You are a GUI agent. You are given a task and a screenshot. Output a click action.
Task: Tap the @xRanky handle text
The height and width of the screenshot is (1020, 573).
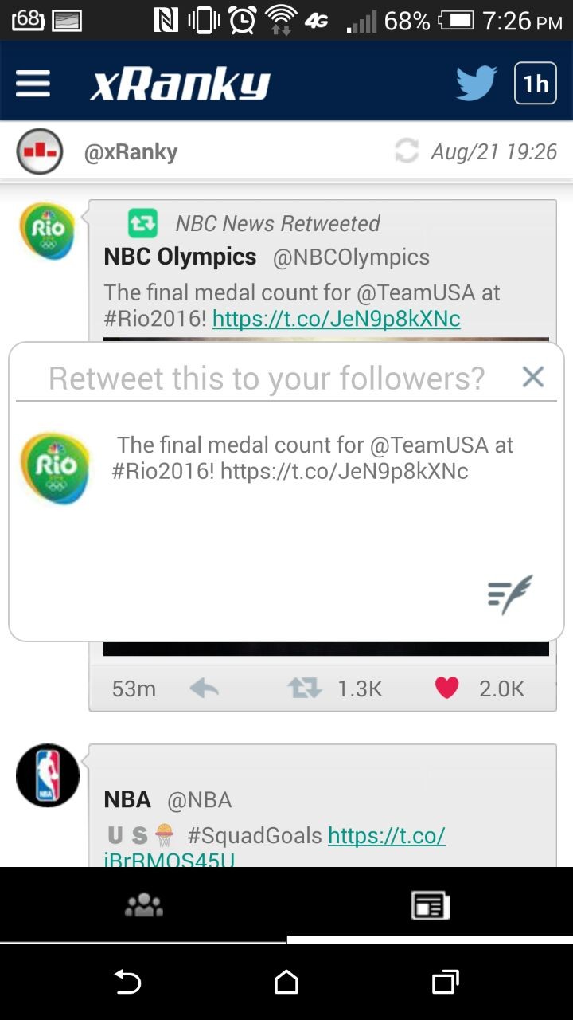(x=131, y=151)
